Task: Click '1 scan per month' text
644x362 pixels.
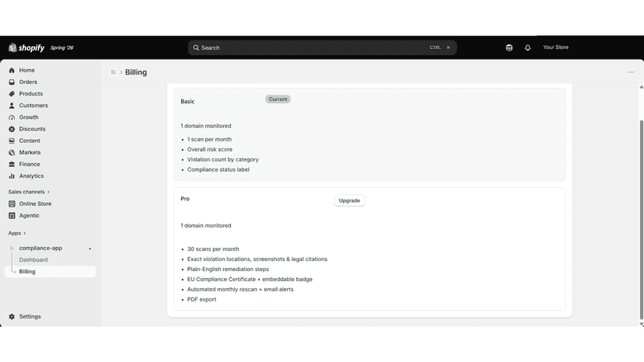Action: pos(209,140)
